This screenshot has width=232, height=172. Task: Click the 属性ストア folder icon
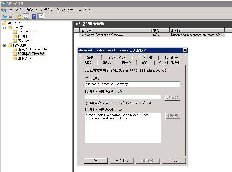[x=15, y=58]
